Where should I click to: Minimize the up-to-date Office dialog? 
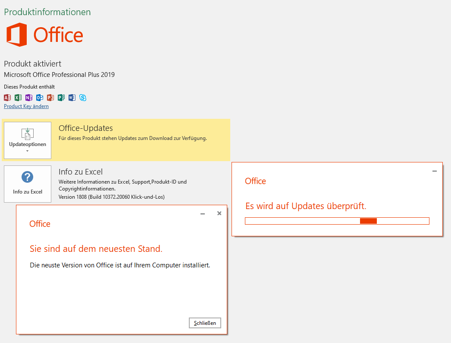pyautogui.click(x=203, y=213)
